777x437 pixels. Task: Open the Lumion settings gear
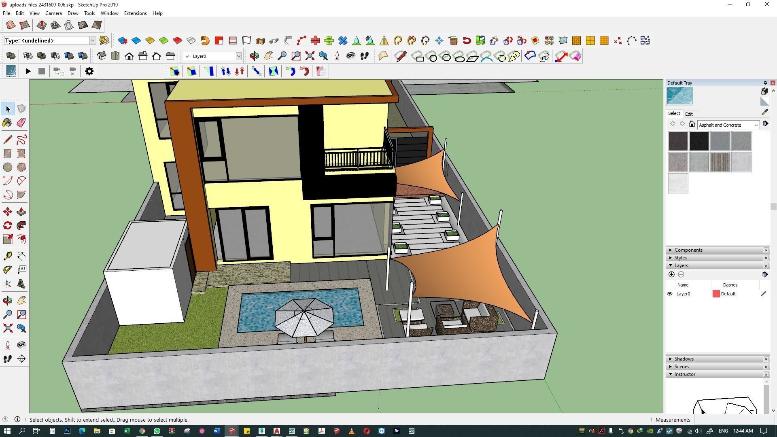click(89, 72)
